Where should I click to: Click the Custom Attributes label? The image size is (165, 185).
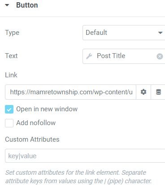(32, 139)
